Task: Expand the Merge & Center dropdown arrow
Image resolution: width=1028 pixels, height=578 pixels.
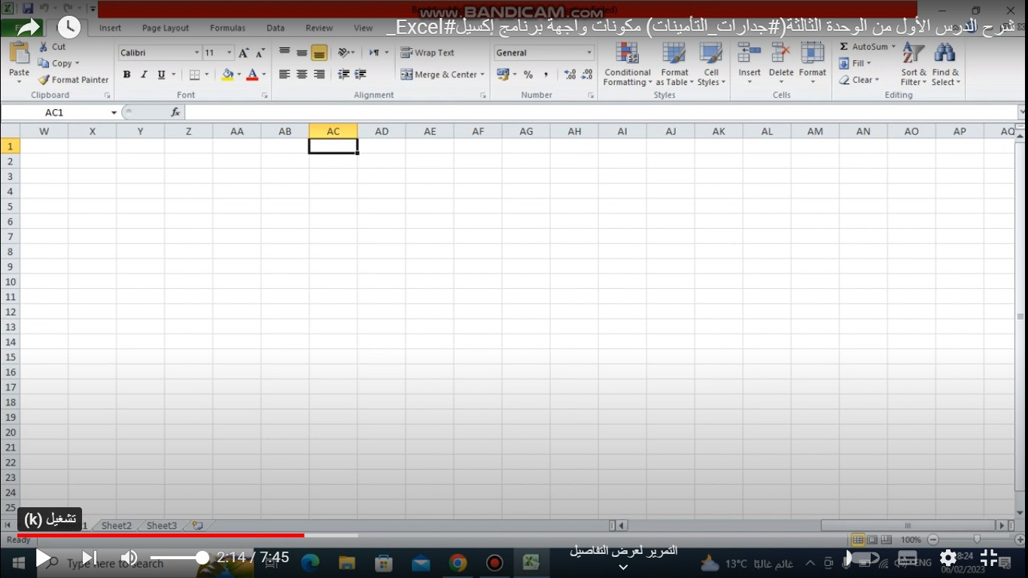Action: (482, 75)
